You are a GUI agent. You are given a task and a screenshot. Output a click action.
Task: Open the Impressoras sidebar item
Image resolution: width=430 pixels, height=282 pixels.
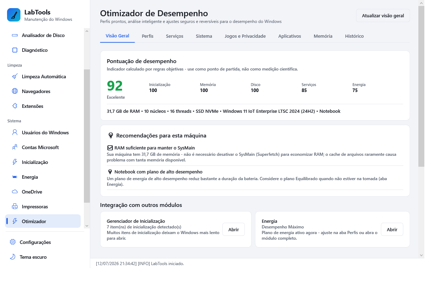pyautogui.click(x=43, y=207)
